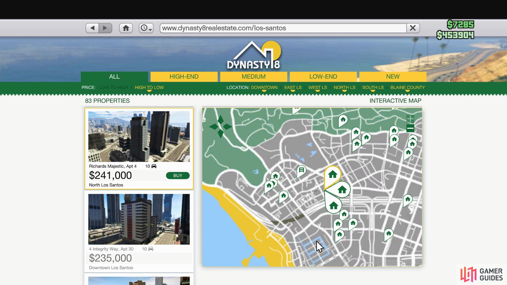Click the 4 Integrity Way property photo
507x285 pixels.
139,219
